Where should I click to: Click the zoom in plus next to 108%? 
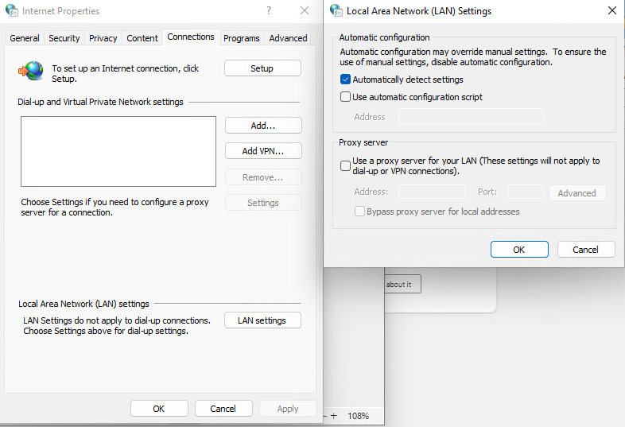click(x=334, y=416)
